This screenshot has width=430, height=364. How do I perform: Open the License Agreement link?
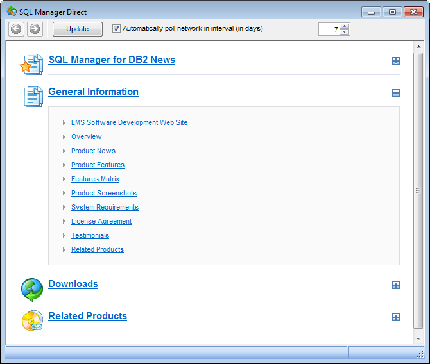[101, 221]
